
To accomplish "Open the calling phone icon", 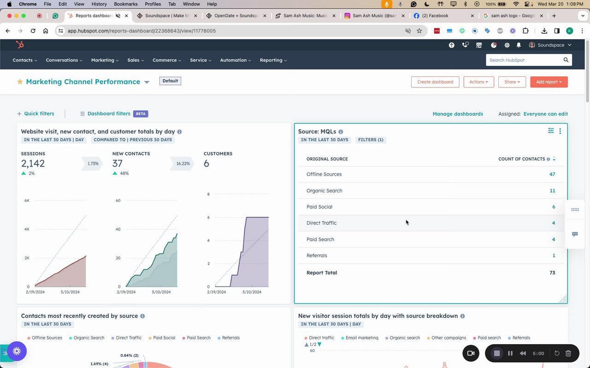I will pos(465,45).
